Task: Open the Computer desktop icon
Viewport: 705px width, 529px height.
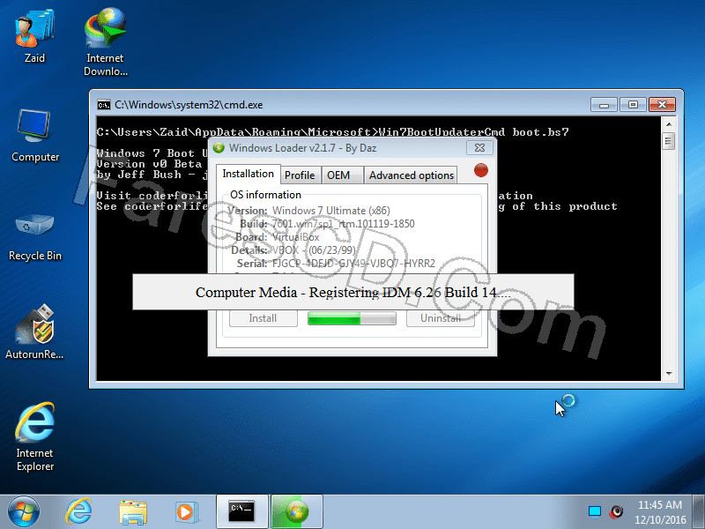Action: [35, 135]
